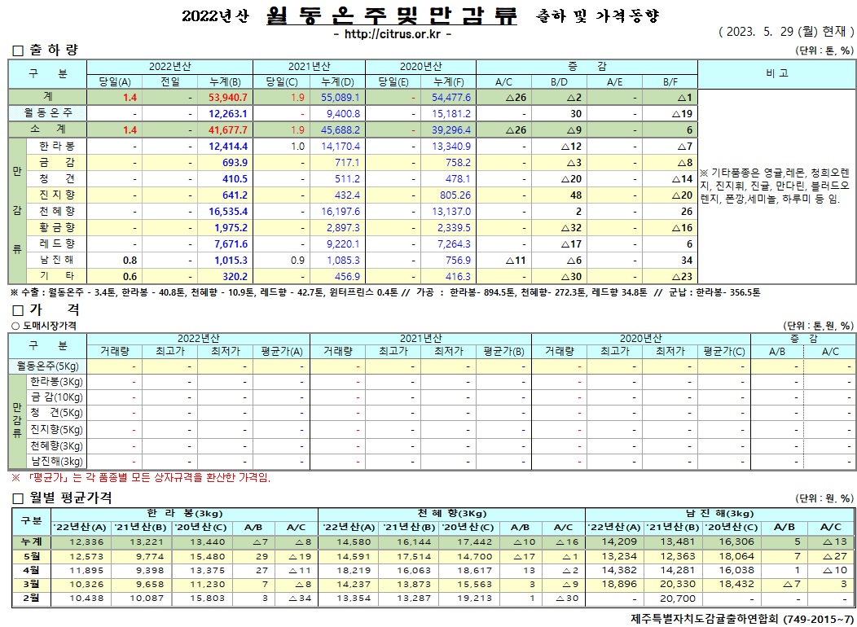Click 월동온주 cumulative value 12,263.1
This screenshot has width=857, height=627.
point(226,113)
